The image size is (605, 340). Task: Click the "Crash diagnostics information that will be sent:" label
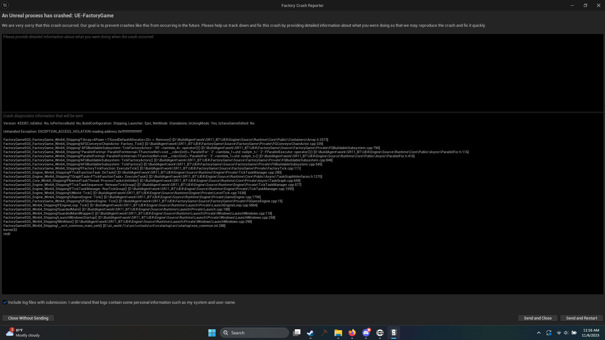pos(43,116)
